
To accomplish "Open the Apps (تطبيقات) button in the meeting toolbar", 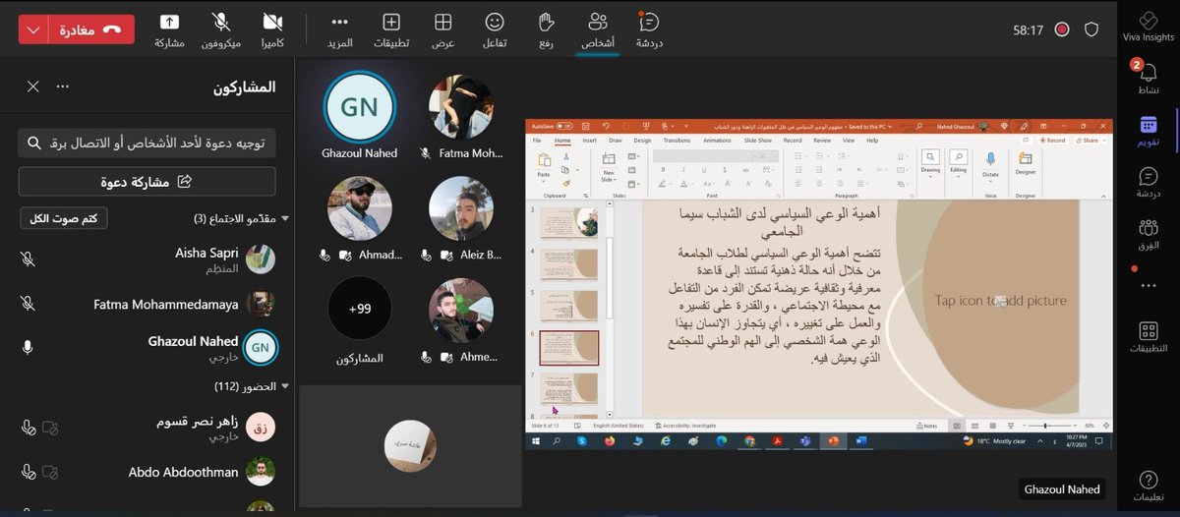I will 391,29.
